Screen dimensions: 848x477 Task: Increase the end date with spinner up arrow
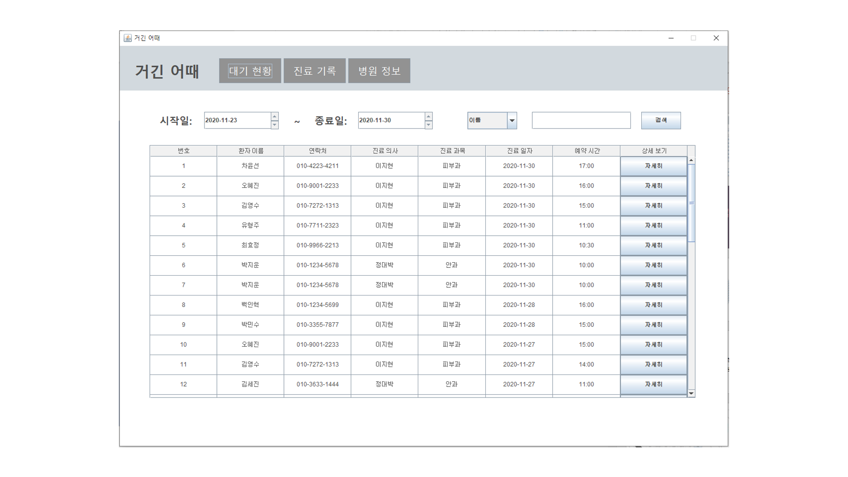(428, 117)
